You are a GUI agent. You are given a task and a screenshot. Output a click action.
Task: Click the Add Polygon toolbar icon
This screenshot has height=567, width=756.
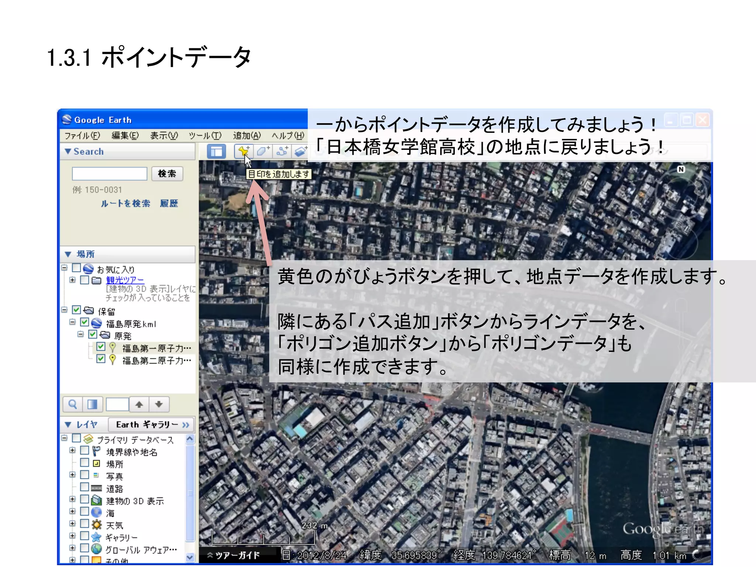click(263, 151)
